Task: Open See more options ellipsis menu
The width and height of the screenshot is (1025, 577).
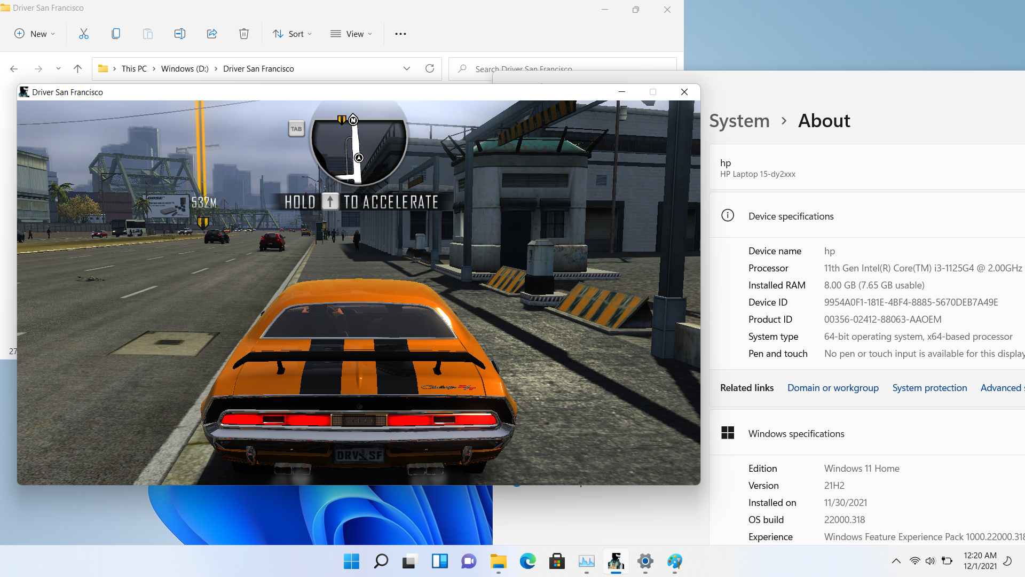Action: 400,34
